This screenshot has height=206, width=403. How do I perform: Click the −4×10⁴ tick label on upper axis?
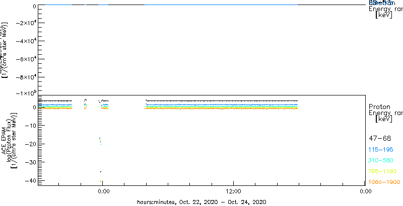tap(26, 41)
